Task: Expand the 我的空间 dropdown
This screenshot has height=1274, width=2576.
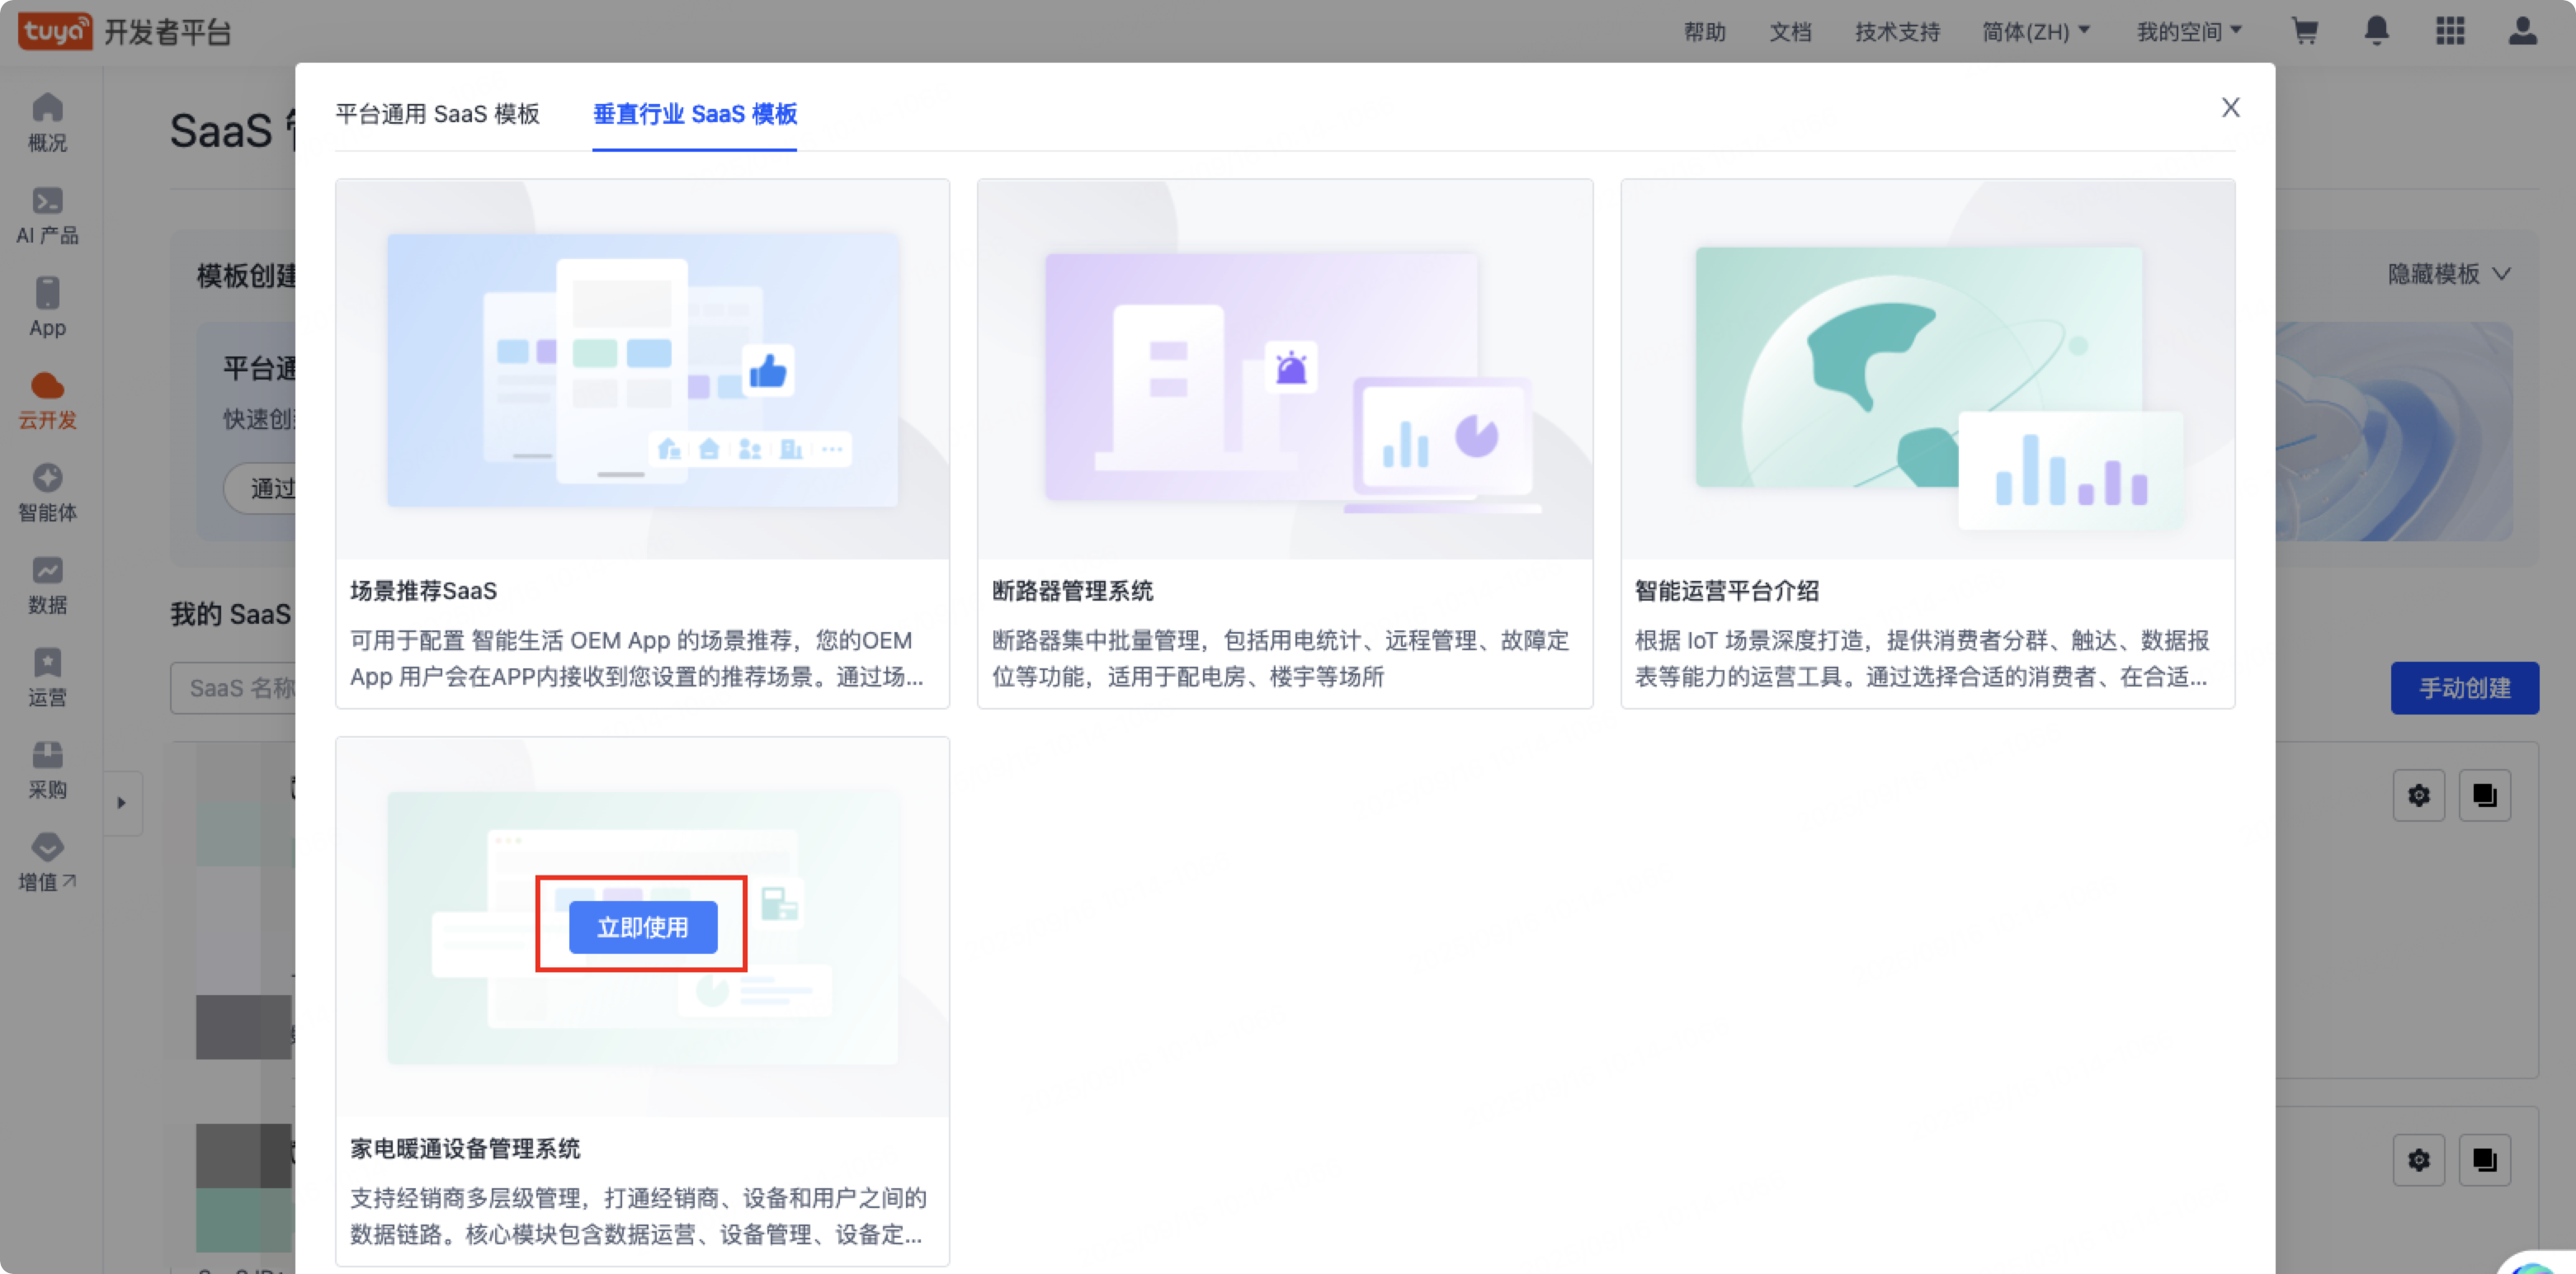Action: pyautogui.click(x=2189, y=32)
